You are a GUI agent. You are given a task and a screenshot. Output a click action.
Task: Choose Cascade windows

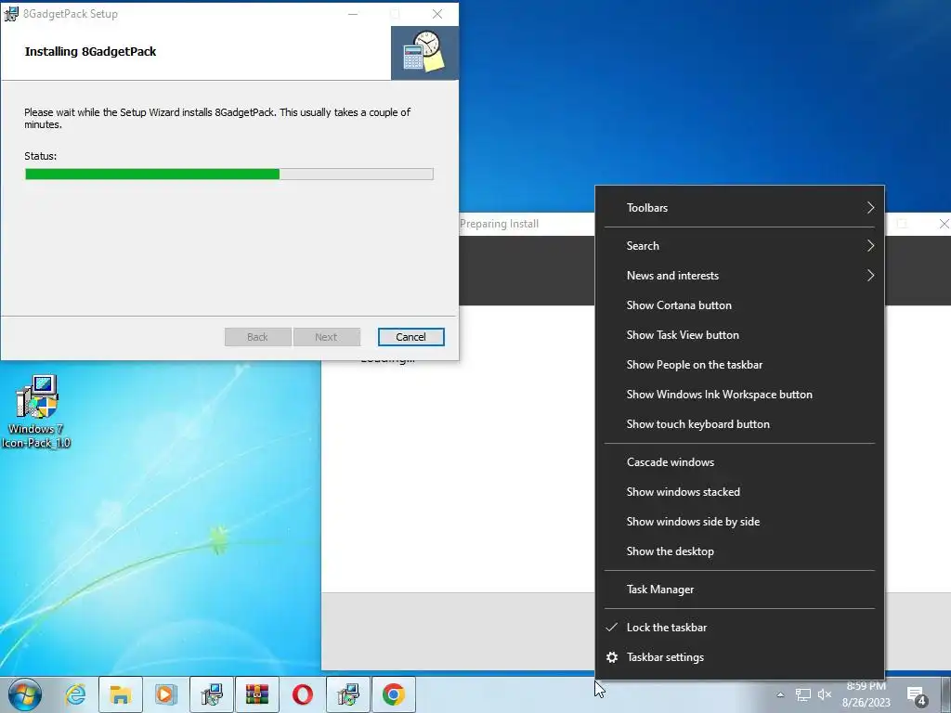coord(740,462)
